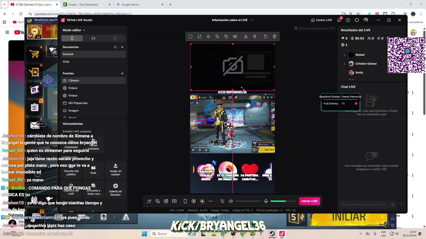Open the three-dot more options menu
426x239 pixels.
click(211, 201)
